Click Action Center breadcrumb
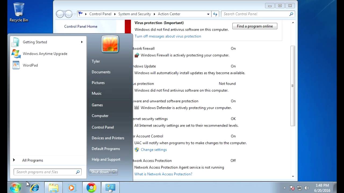Viewport: 344px width, 193px height. (169, 14)
